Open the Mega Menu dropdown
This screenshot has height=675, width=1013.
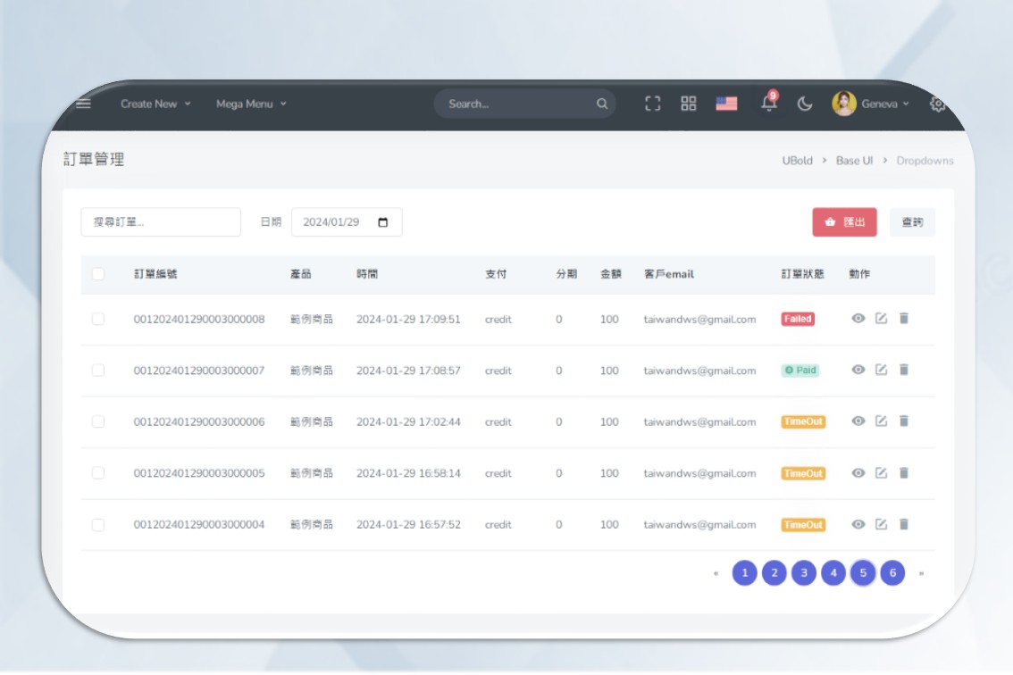coord(251,104)
